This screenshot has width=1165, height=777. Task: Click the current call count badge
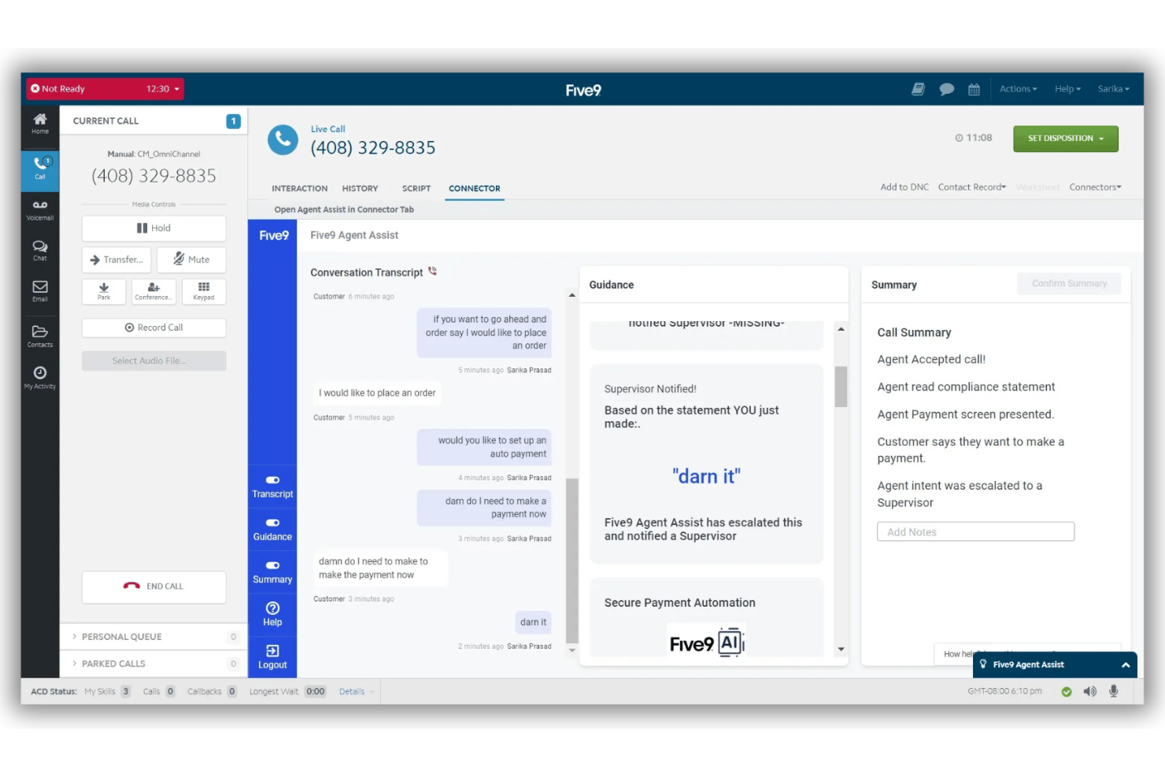tap(233, 121)
